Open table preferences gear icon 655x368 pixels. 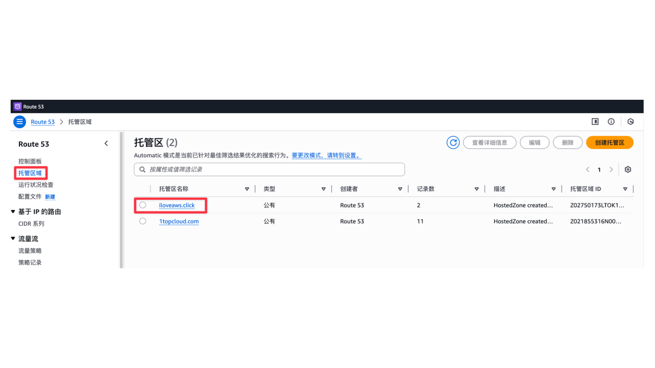(x=628, y=169)
